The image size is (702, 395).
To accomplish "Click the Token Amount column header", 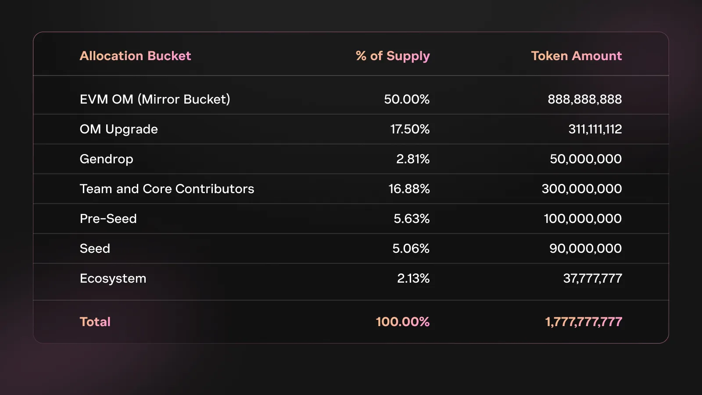I will [576, 56].
